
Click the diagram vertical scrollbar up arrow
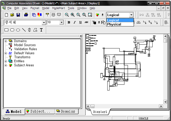coord(165,36)
